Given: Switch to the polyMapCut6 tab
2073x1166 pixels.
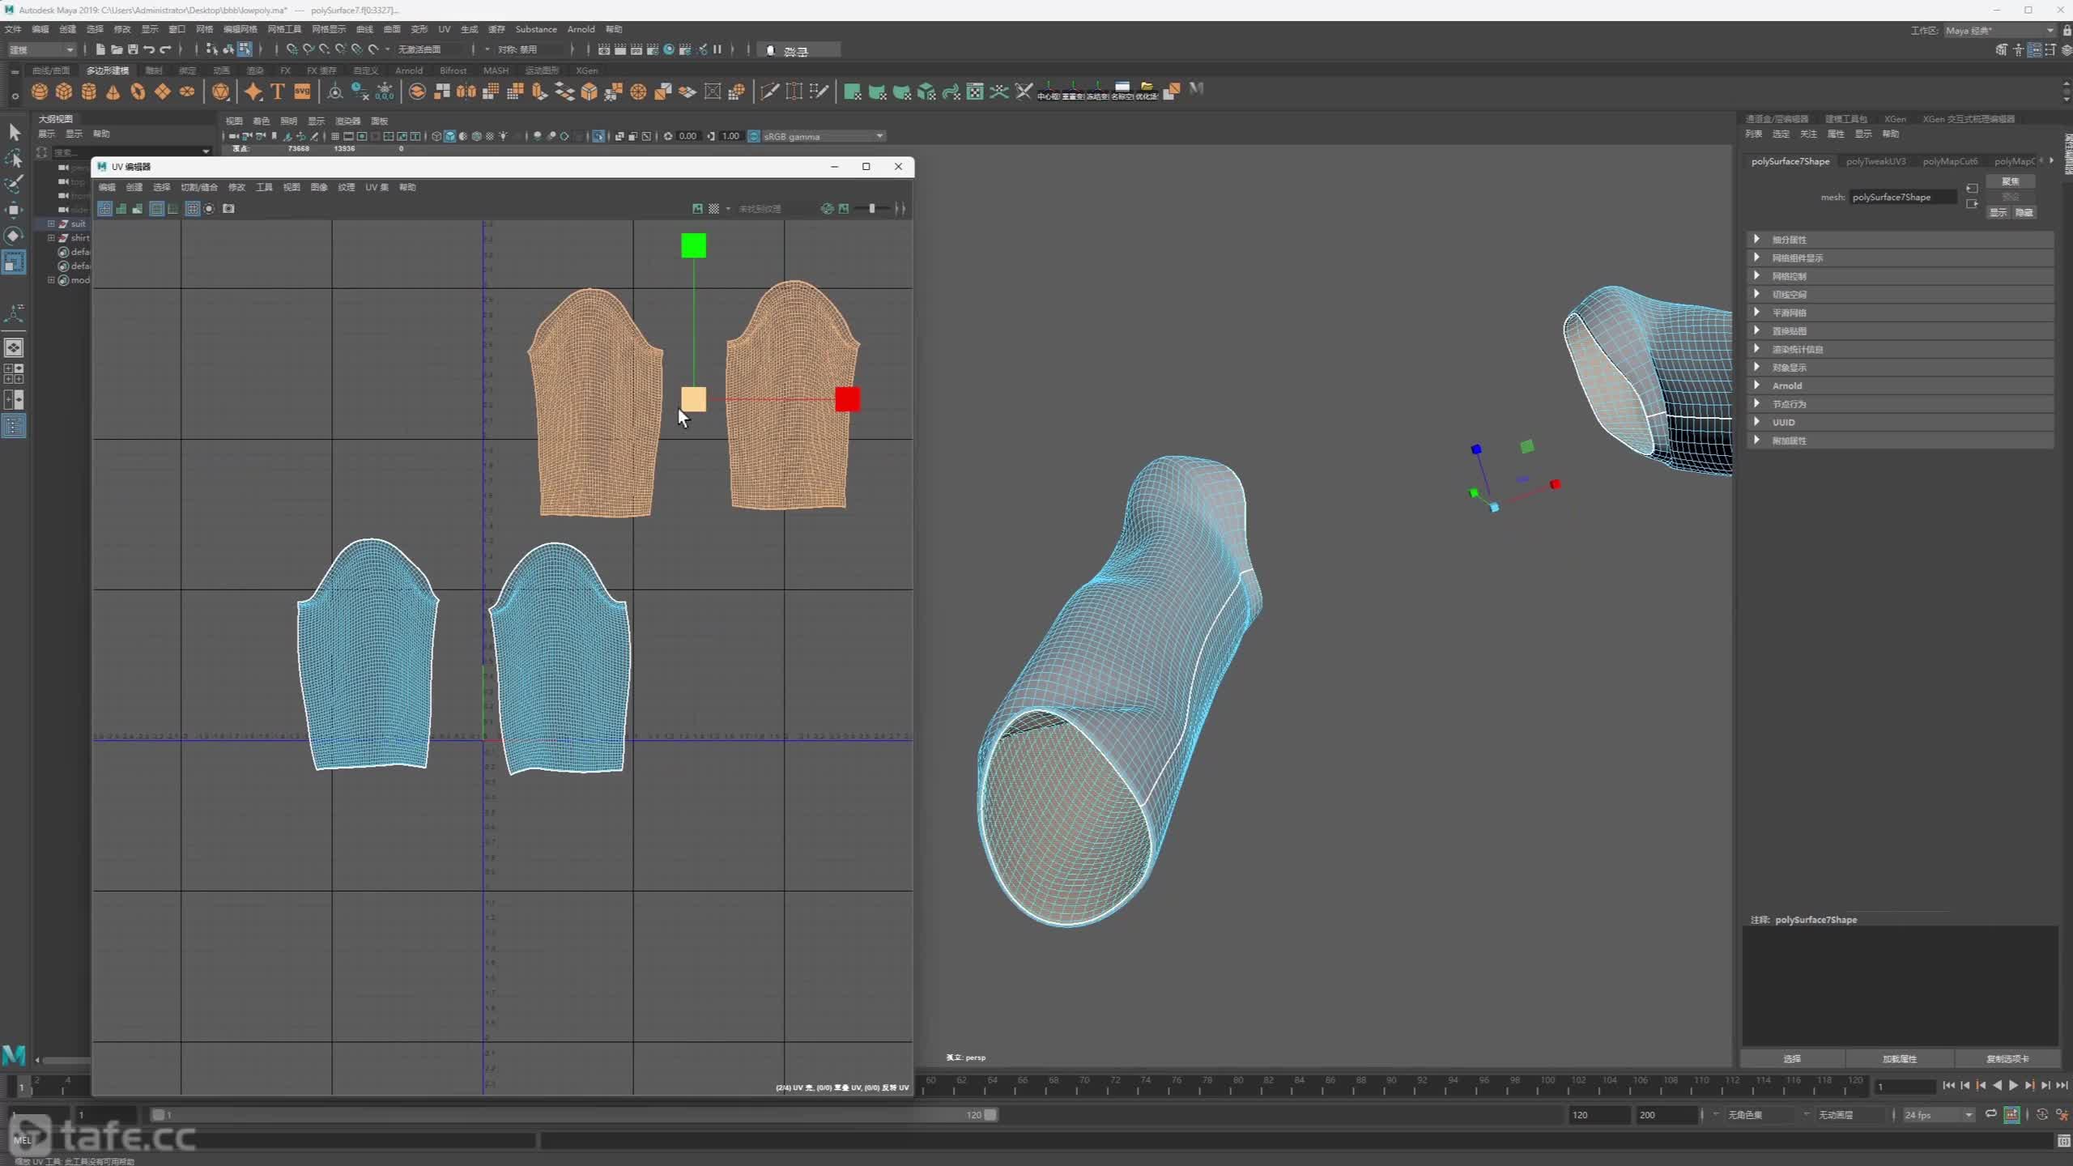Looking at the screenshot, I should tap(1950, 161).
